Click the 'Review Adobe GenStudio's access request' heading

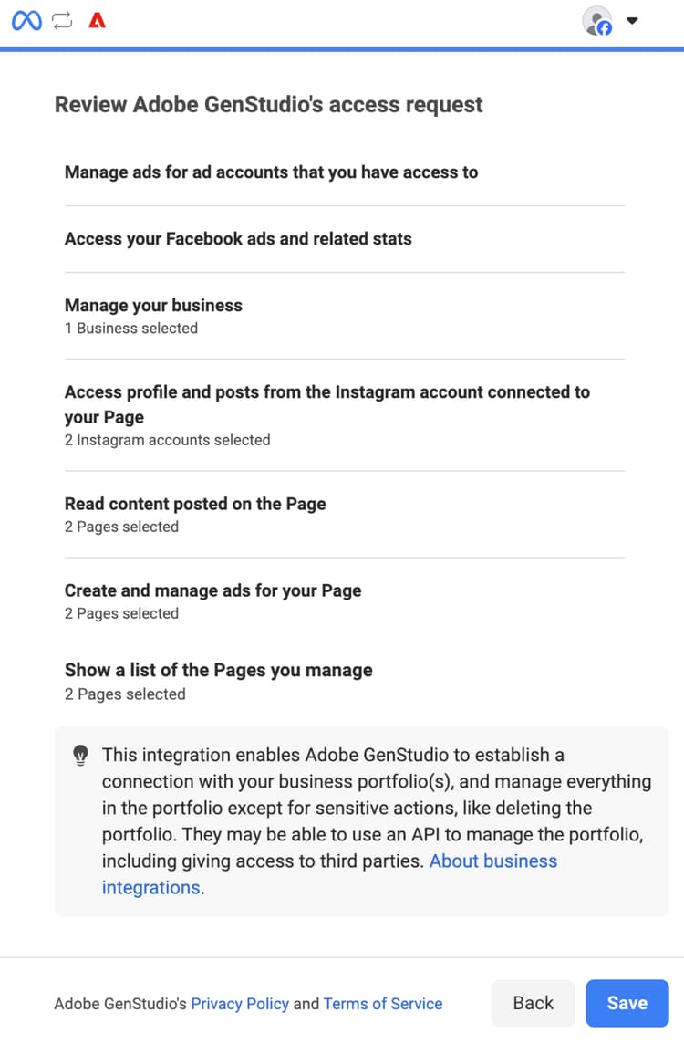pyautogui.click(x=269, y=105)
